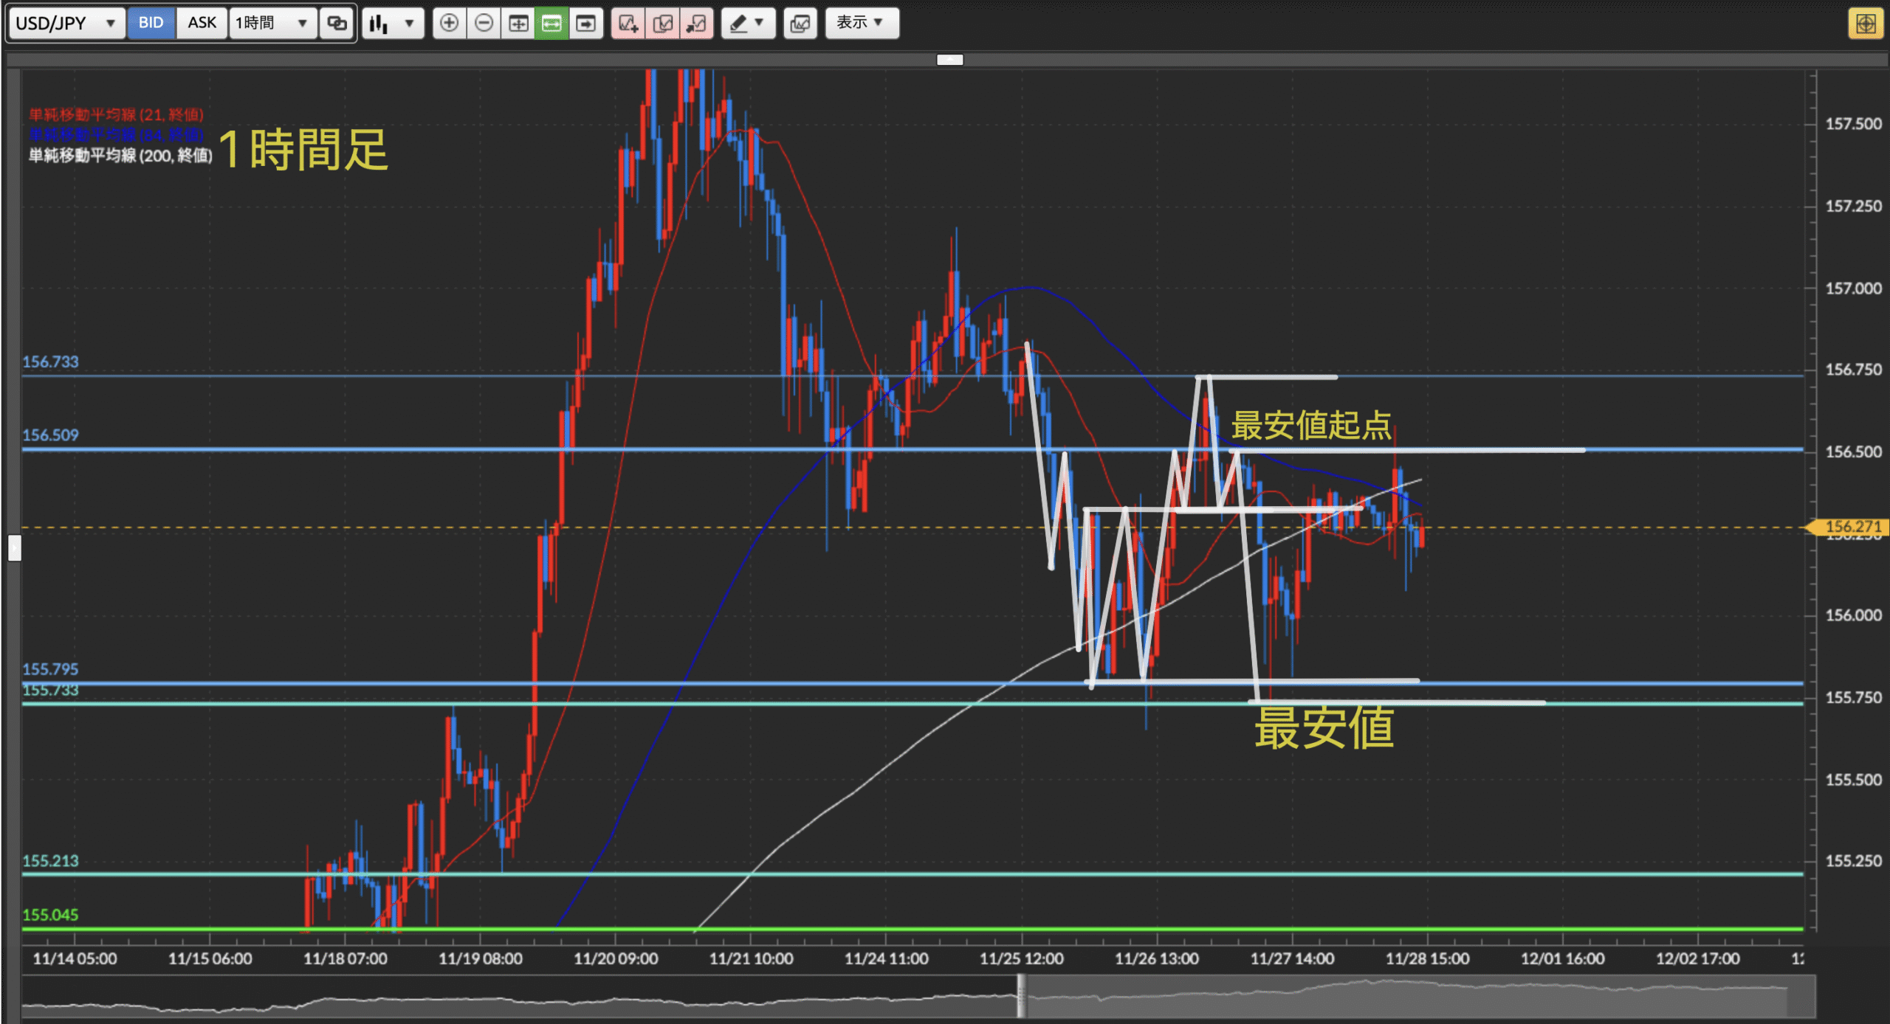
Task: Click the bottom overview range slider handle
Action: click(1021, 996)
